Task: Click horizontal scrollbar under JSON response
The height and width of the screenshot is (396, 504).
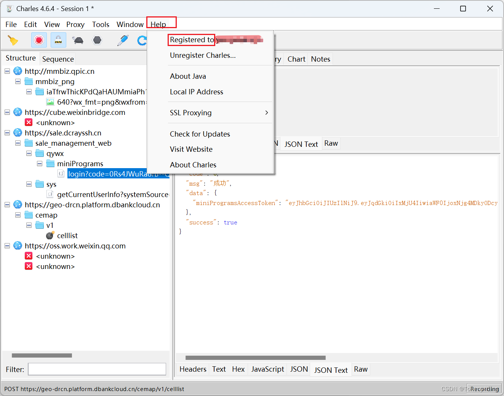Action: [x=255, y=358]
